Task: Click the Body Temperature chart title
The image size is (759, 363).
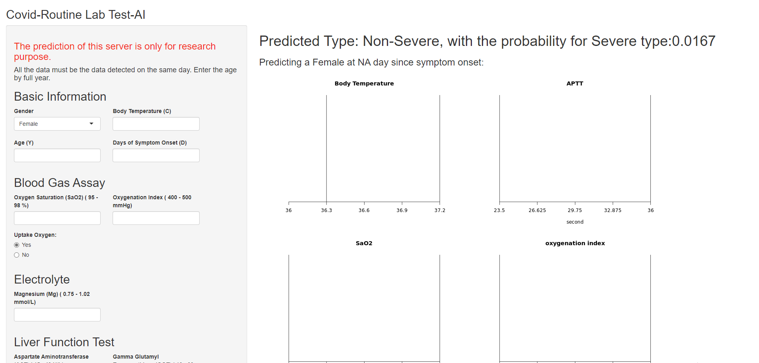Action: coord(364,83)
